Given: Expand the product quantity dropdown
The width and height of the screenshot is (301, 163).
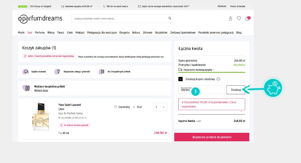Looking at the screenshot, I should coord(160,107).
